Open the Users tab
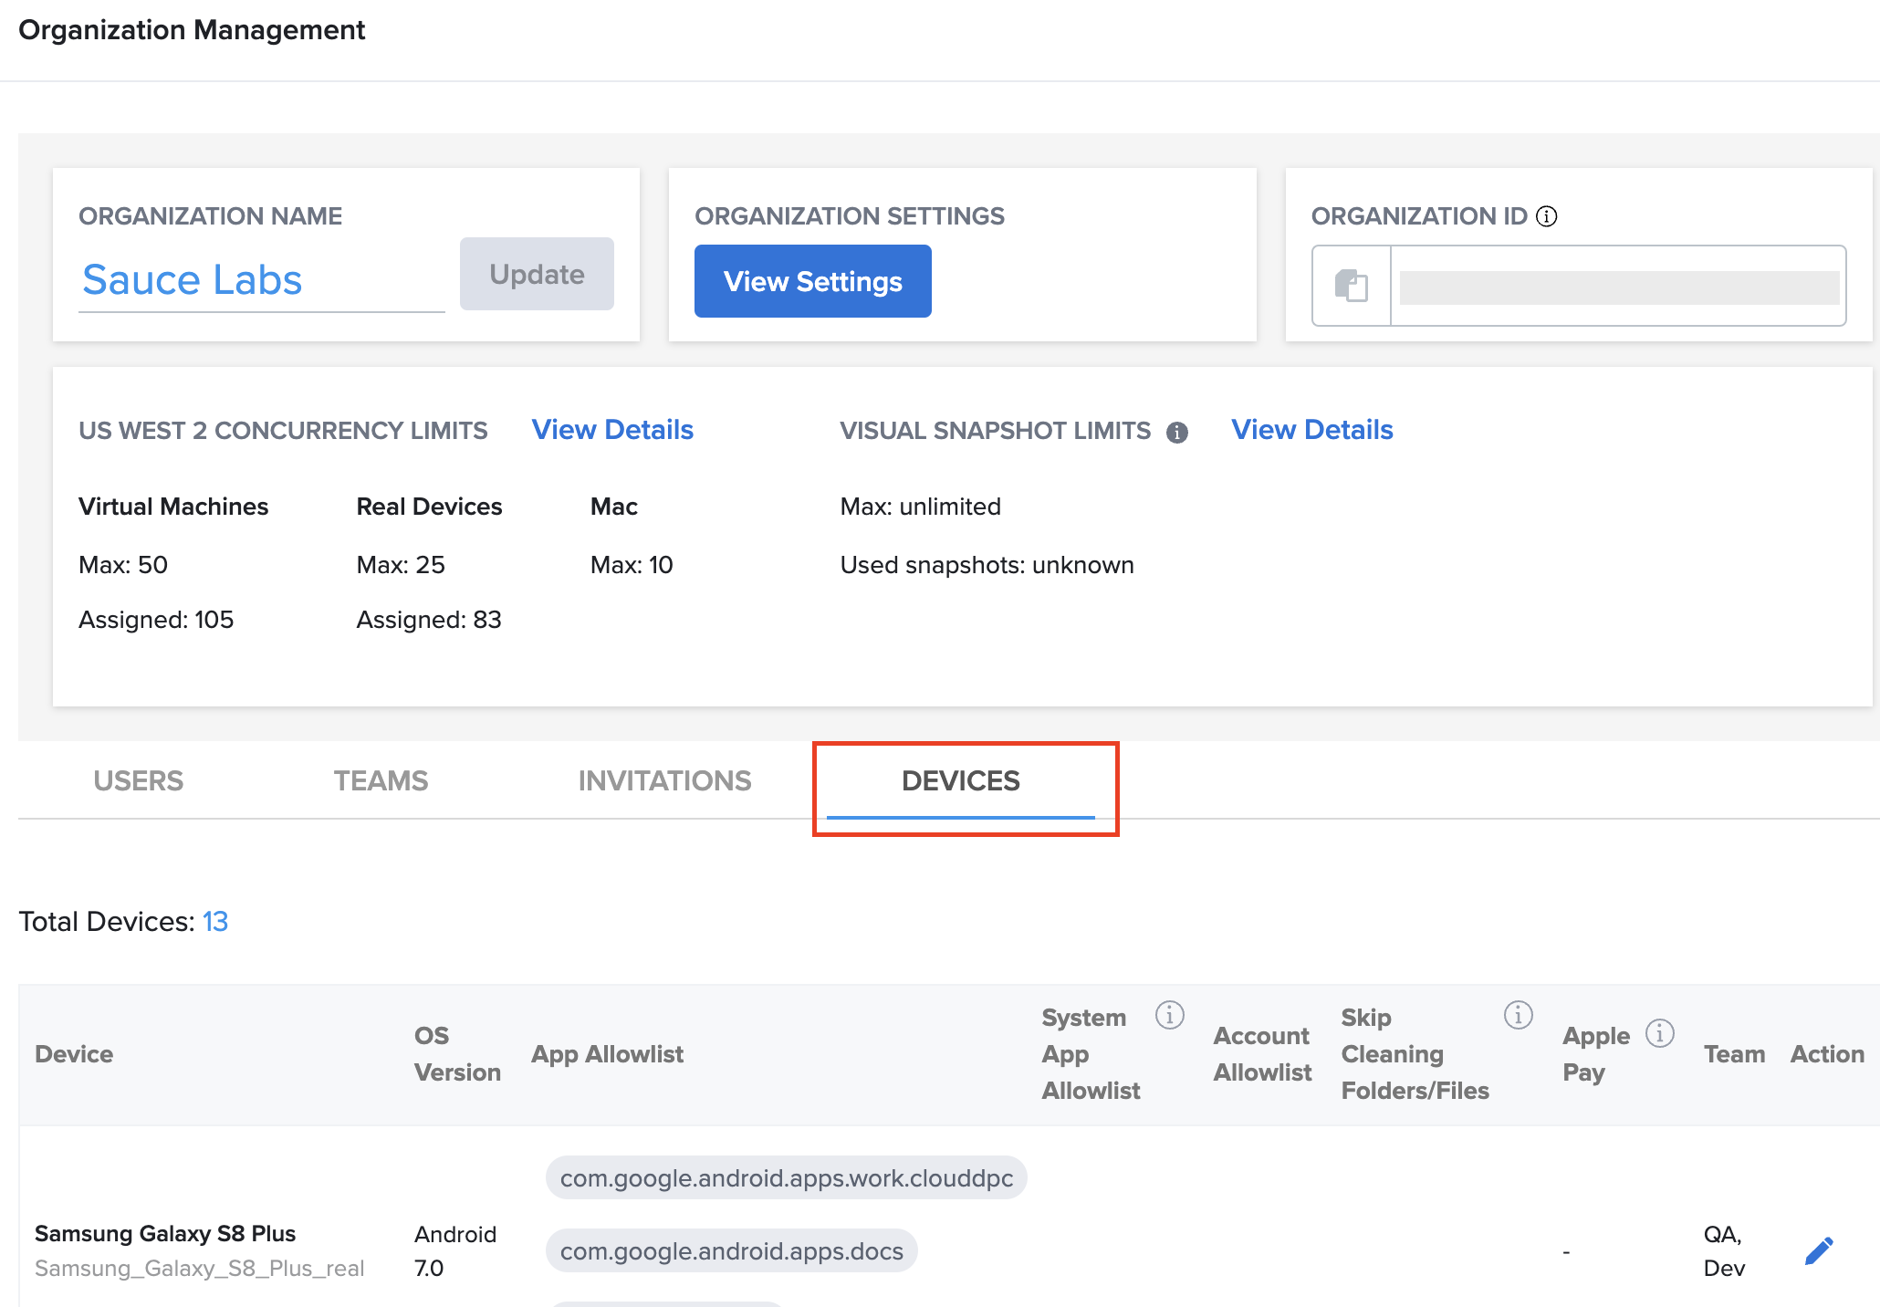The image size is (1880, 1307). click(138, 781)
